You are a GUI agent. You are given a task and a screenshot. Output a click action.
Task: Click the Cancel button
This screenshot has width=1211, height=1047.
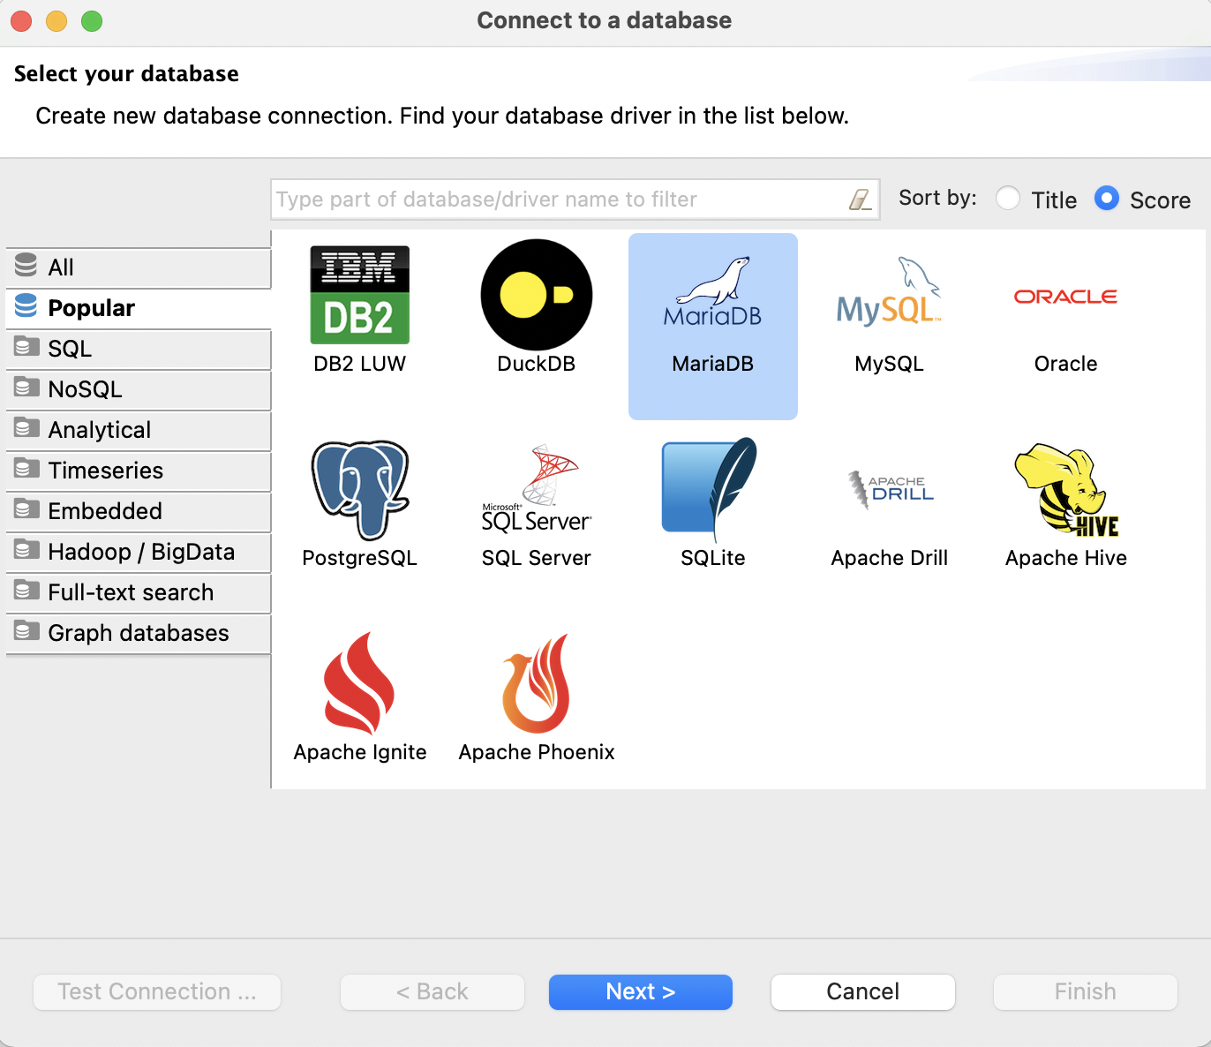tap(863, 992)
